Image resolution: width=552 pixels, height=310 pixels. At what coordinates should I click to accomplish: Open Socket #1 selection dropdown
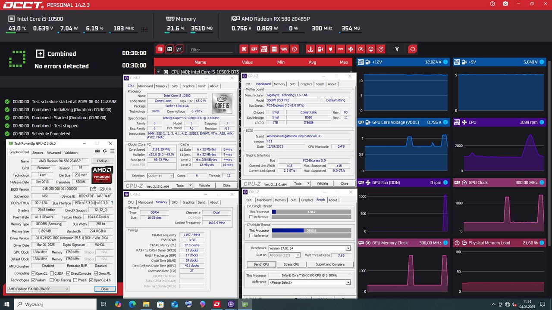coord(160,176)
